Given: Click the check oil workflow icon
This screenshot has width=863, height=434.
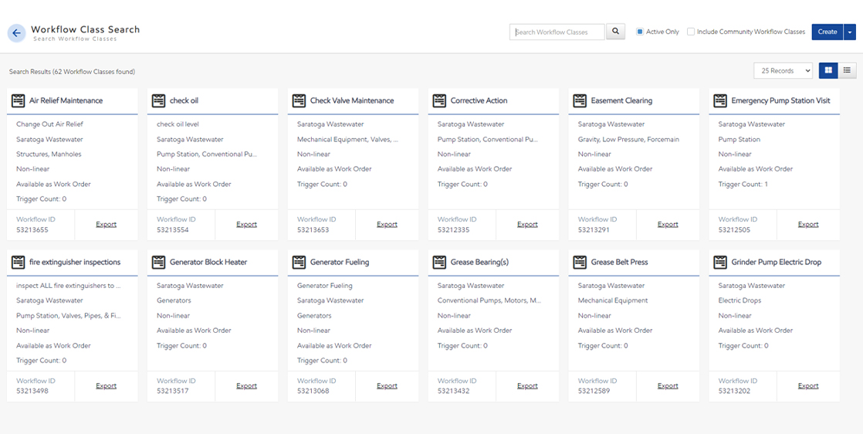Looking at the screenshot, I should pyautogui.click(x=158, y=101).
